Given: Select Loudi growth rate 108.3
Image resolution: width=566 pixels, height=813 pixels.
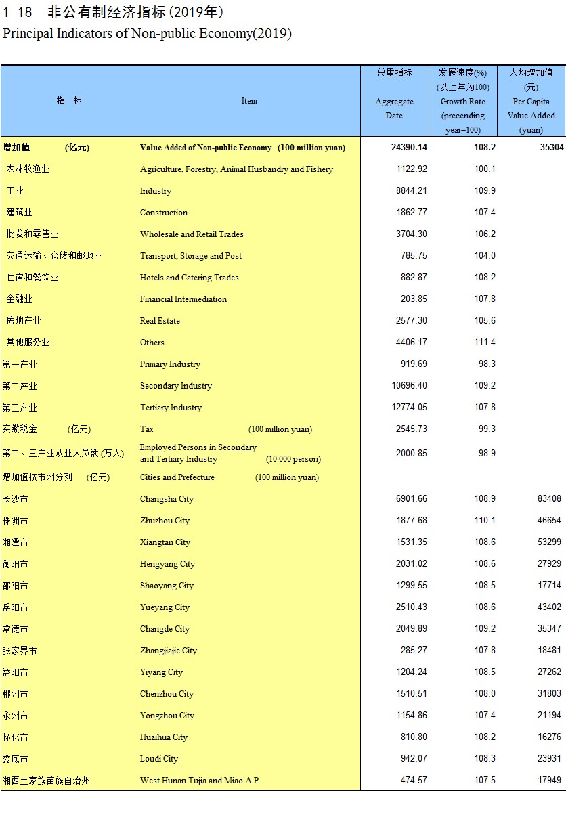Looking at the screenshot, I should pos(485,759).
